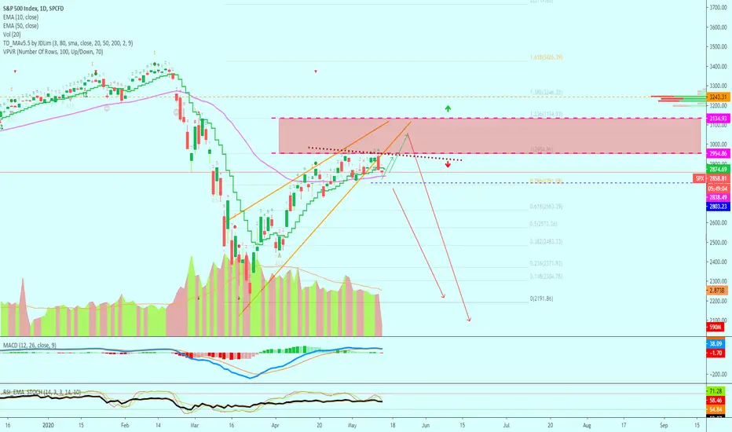
Task: Select the green up arrow drawing
Action: click(x=448, y=108)
